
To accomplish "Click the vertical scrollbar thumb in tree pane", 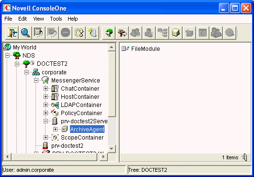I will click(112, 84).
